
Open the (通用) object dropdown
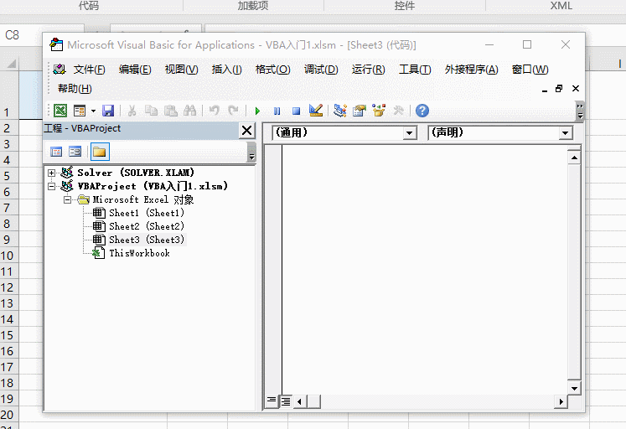pos(409,133)
